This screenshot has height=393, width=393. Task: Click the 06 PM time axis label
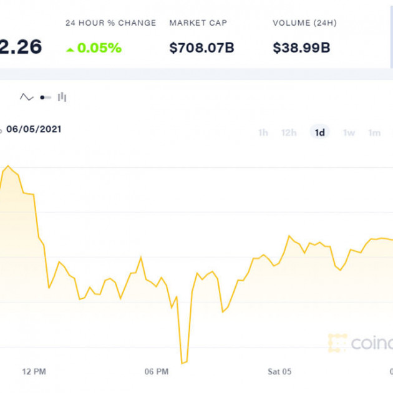tap(157, 372)
